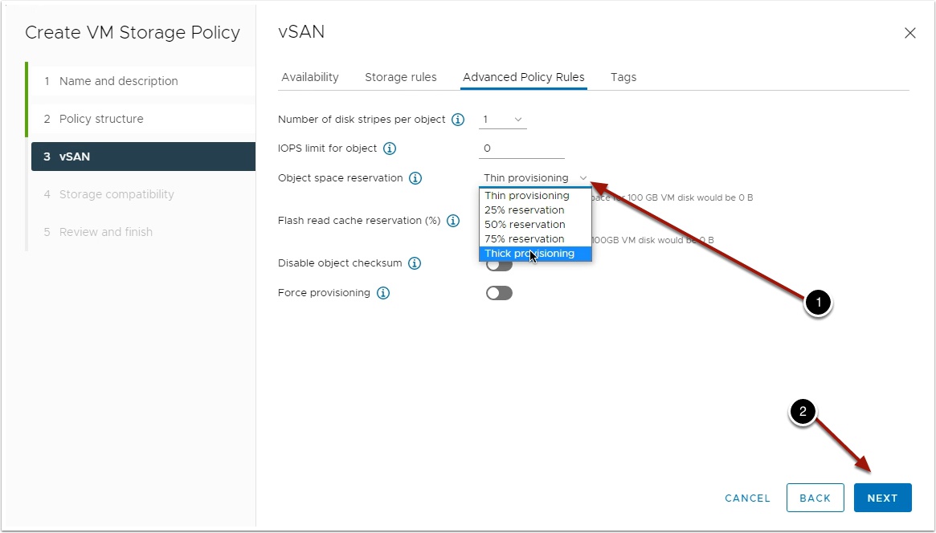Jump to step 2 Policy structure
The width and height of the screenshot is (936, 533).
(143, 119)
